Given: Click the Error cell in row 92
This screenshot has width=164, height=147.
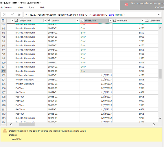Looking at the screenshot, I should coord(96,28).
